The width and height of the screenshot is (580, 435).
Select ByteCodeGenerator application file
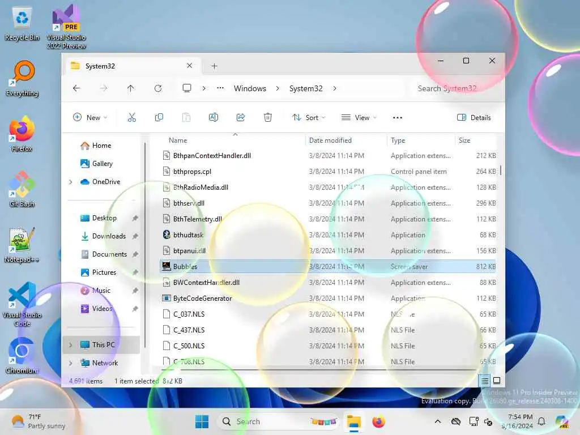pos(328,298)
